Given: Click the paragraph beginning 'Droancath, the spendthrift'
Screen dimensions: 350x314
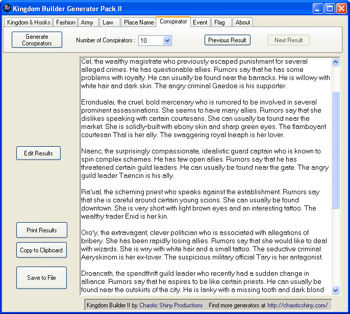Looking at the screenshot, I should click(x=202, y=281).
